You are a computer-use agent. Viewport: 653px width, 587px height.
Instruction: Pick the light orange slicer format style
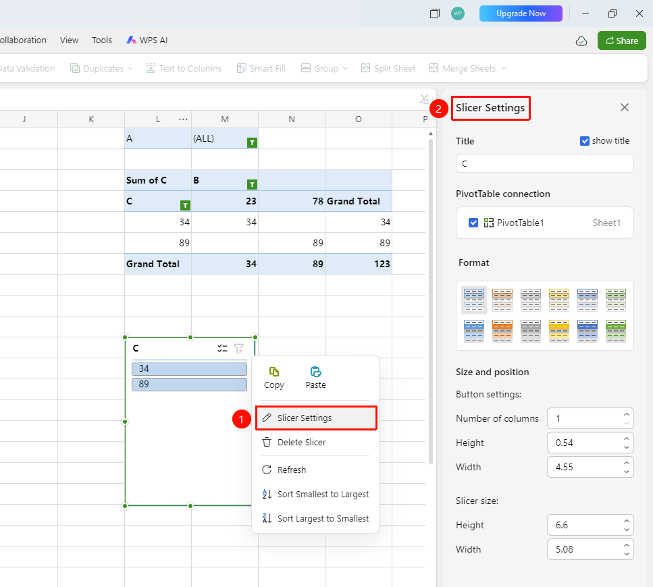[502, 300]
